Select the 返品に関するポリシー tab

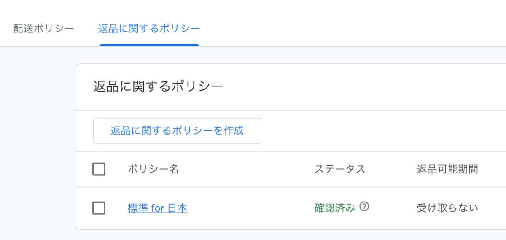pos(149,29)
